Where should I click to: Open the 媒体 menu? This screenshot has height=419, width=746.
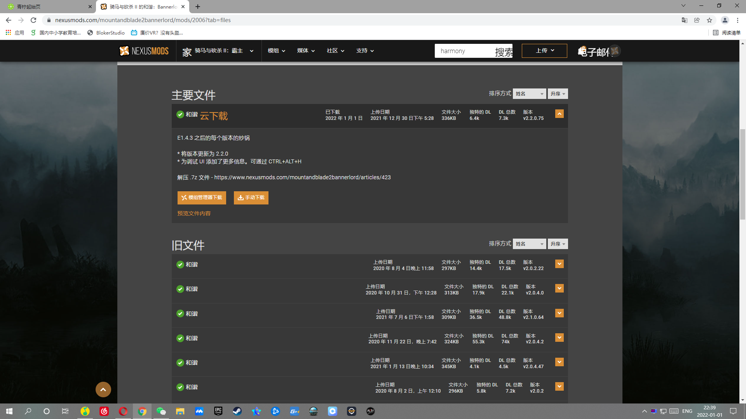tap(306, 51)
